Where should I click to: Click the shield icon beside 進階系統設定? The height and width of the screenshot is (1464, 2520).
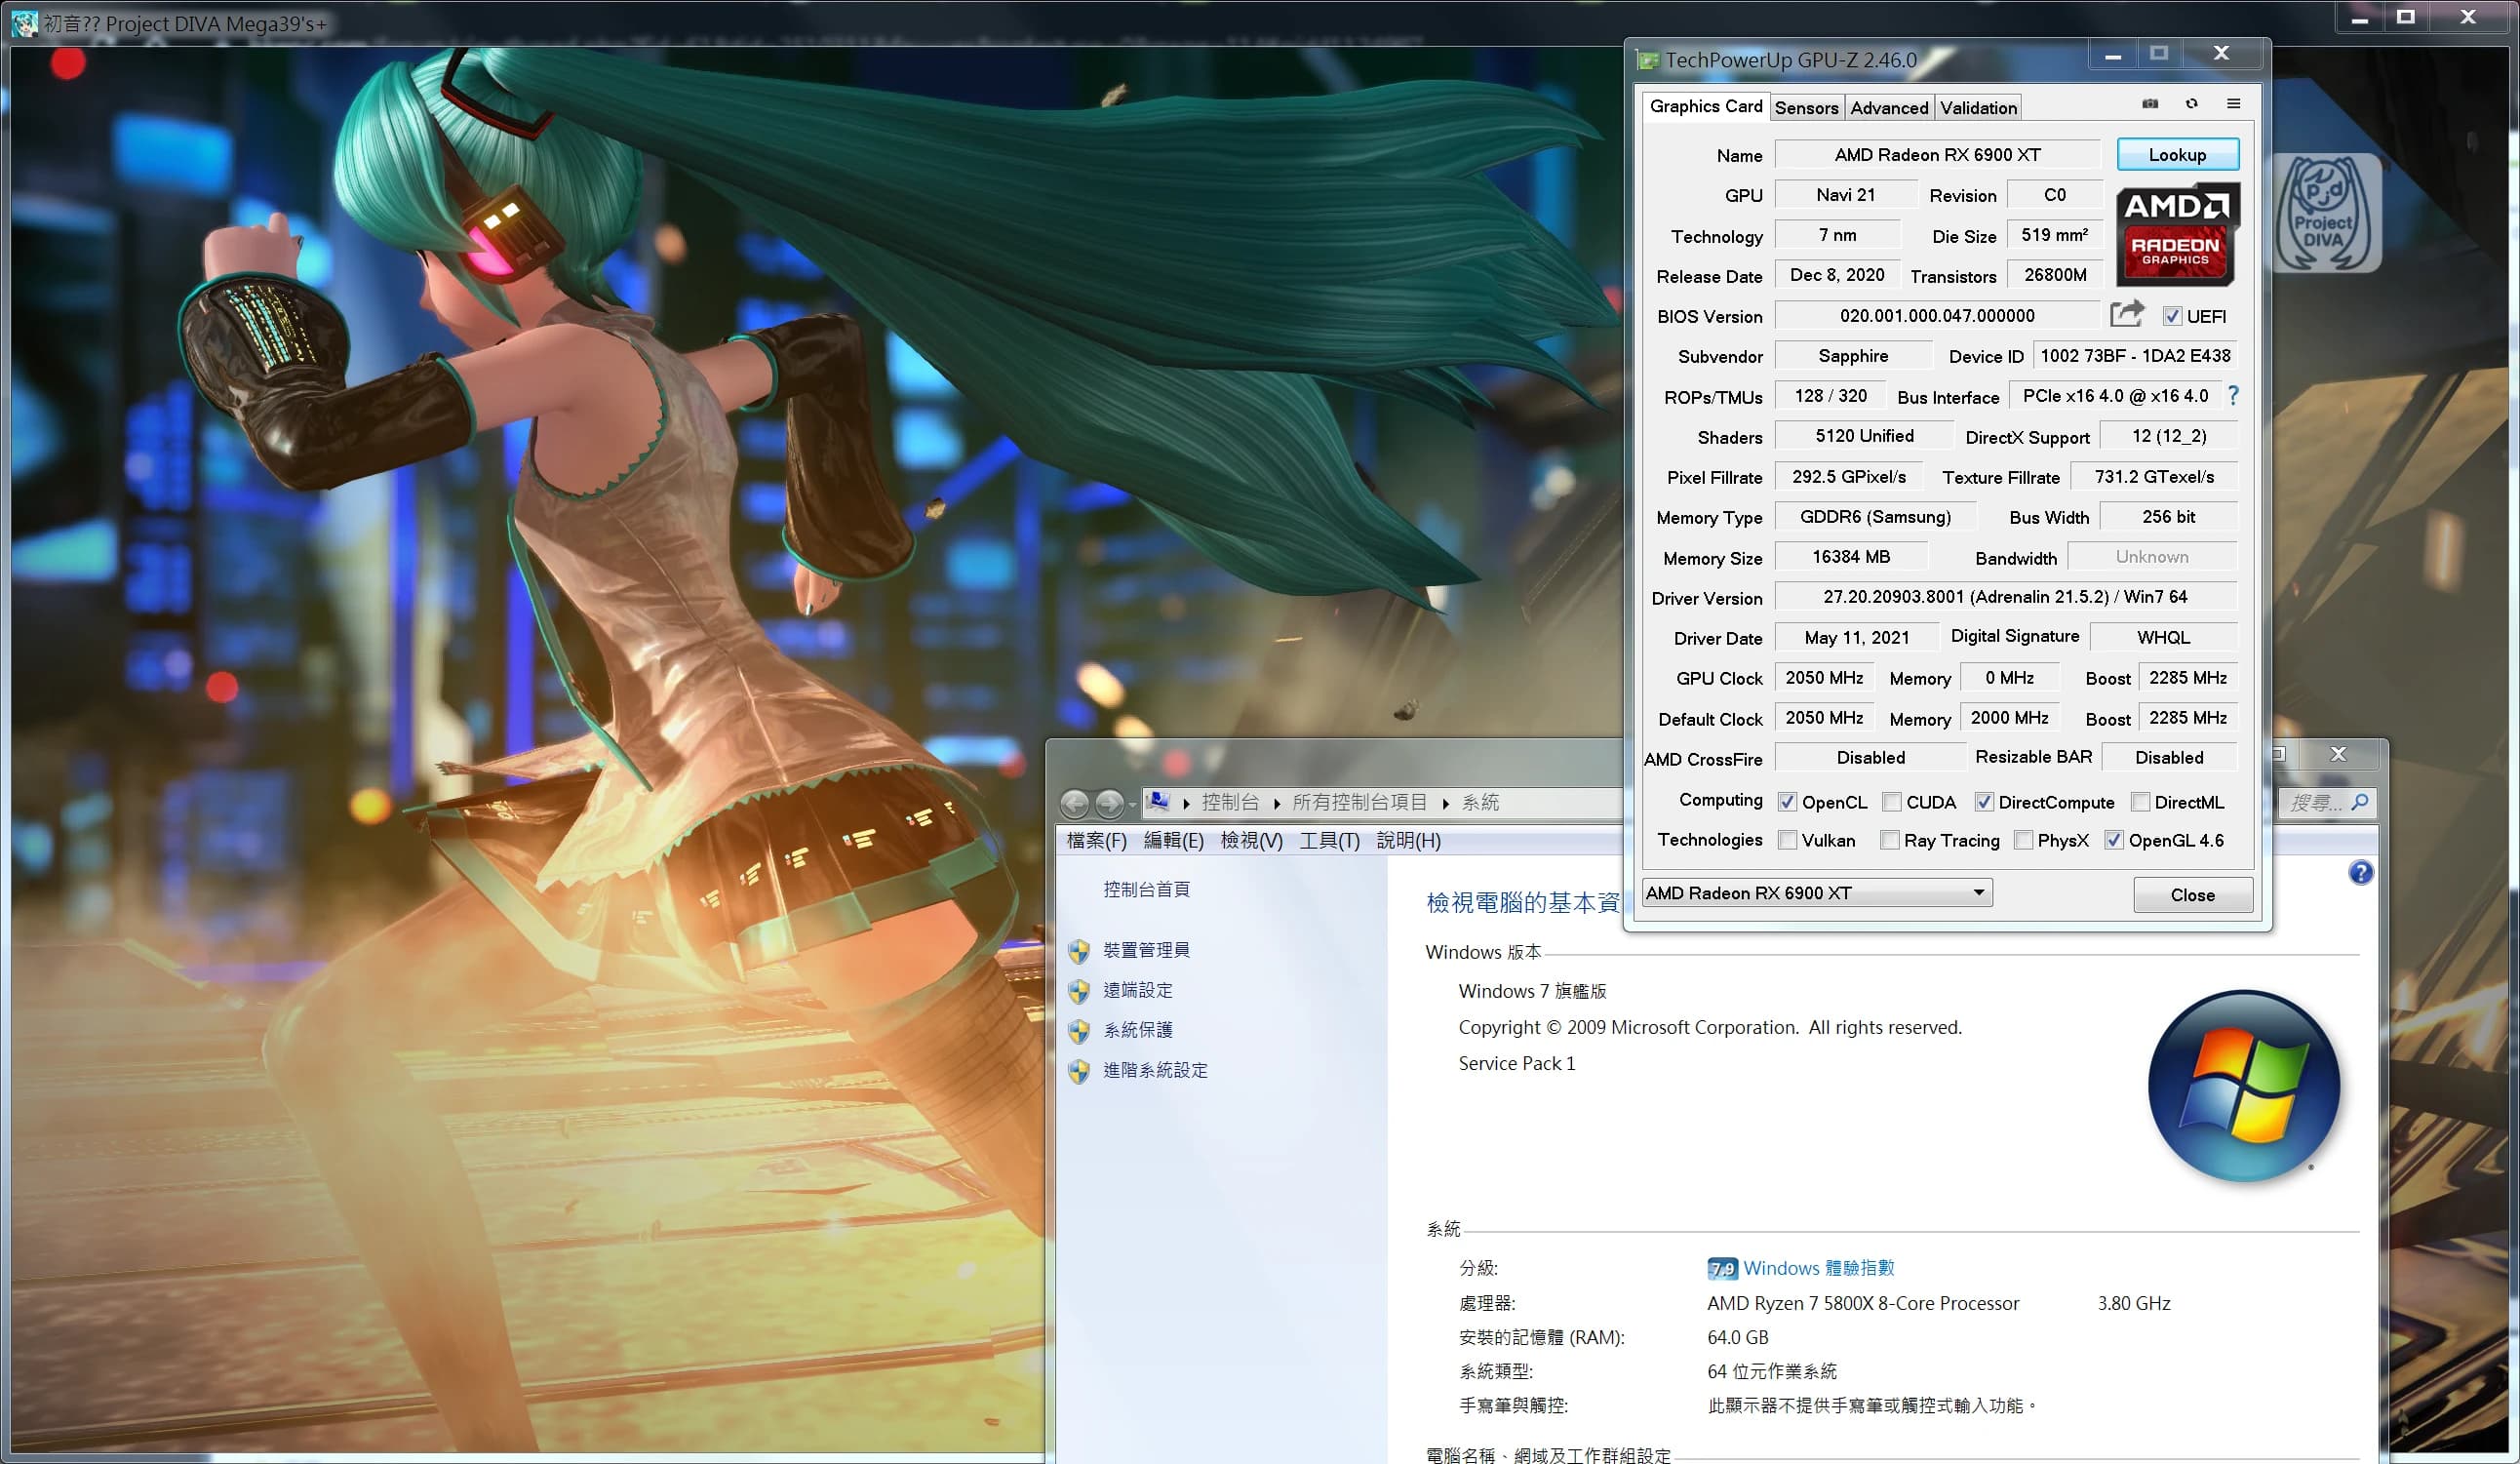[x=1079, y=1071]
